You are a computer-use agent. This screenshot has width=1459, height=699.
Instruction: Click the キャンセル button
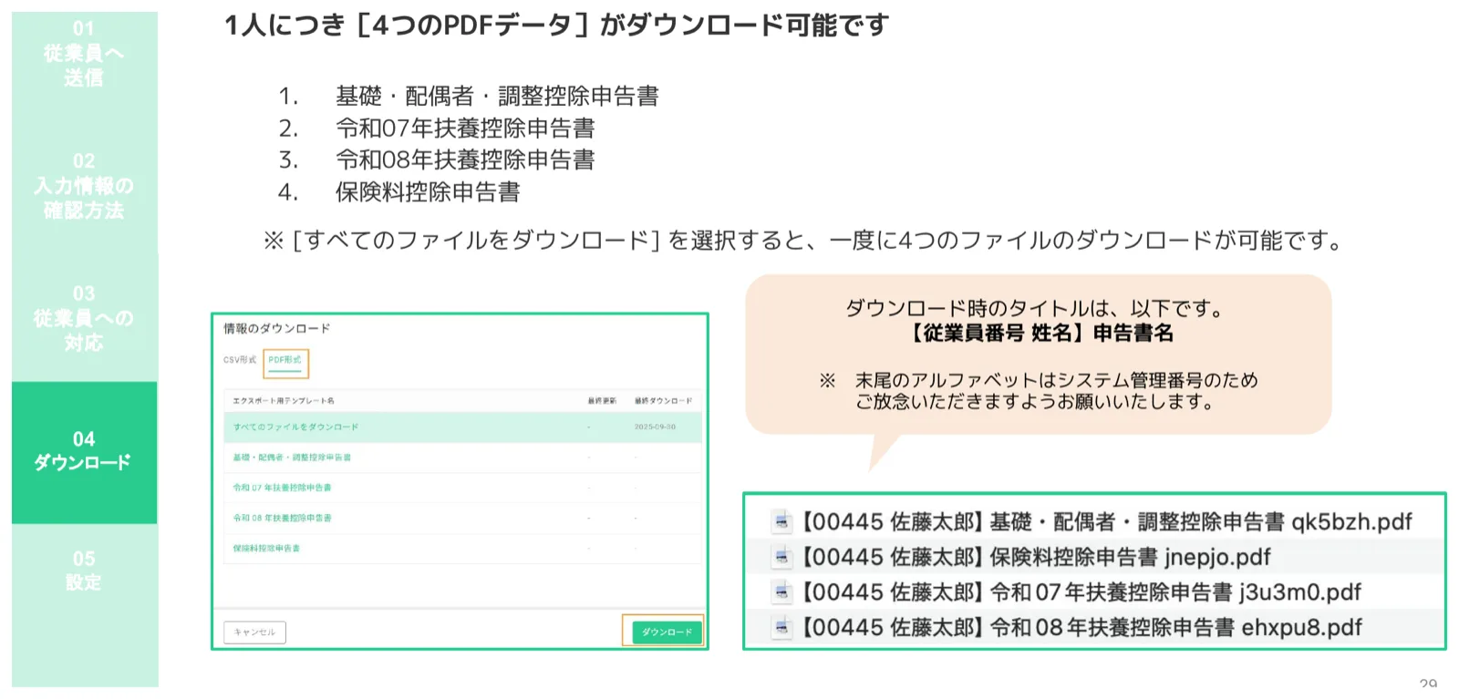tap(254, 632)
